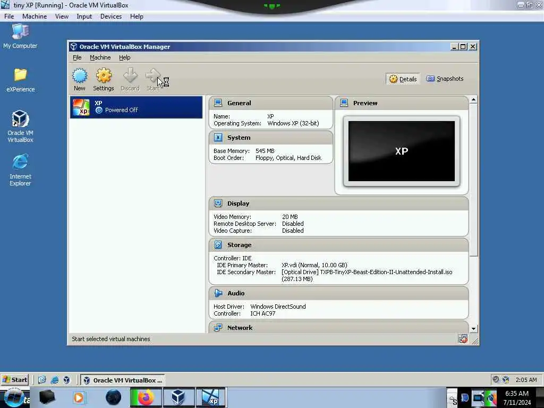This screenshot has height=408, width=544.
Task: Select the XP virtual machine in the list
Action: [136, 107]
